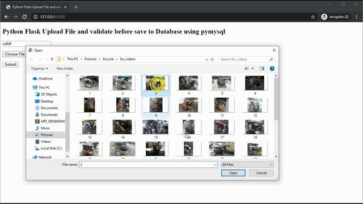Close the Open dialog with X

(274, 50)
